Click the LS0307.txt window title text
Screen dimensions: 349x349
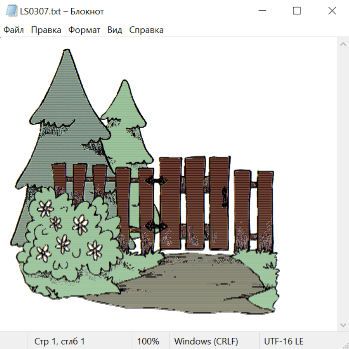[x=62, y=11]
